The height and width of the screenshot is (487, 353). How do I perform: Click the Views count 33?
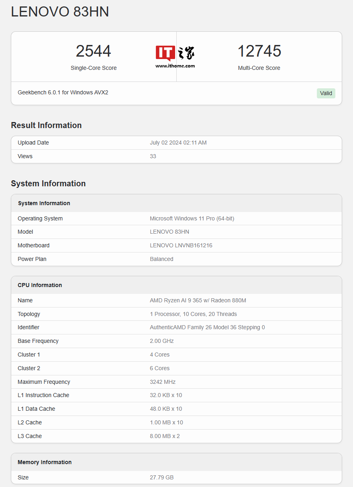tap(153, 156)
